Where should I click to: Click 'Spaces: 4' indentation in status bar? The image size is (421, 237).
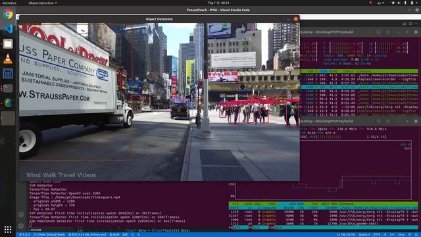click(364, 234)
